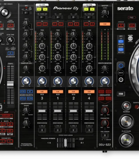Image resolution: width=139 pixels, height=159 pixels.
Task: Flip channel 2 CD/USB input switch
Action: pyautogui.click(x=73, y=17)
